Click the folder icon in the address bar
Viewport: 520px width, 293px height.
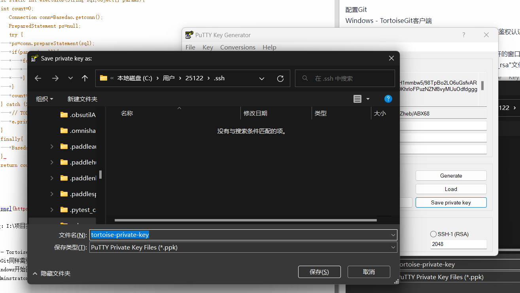(104, 78)
